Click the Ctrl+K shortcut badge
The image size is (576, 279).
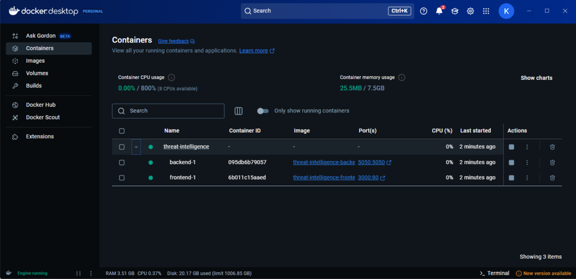coord(400,11)
